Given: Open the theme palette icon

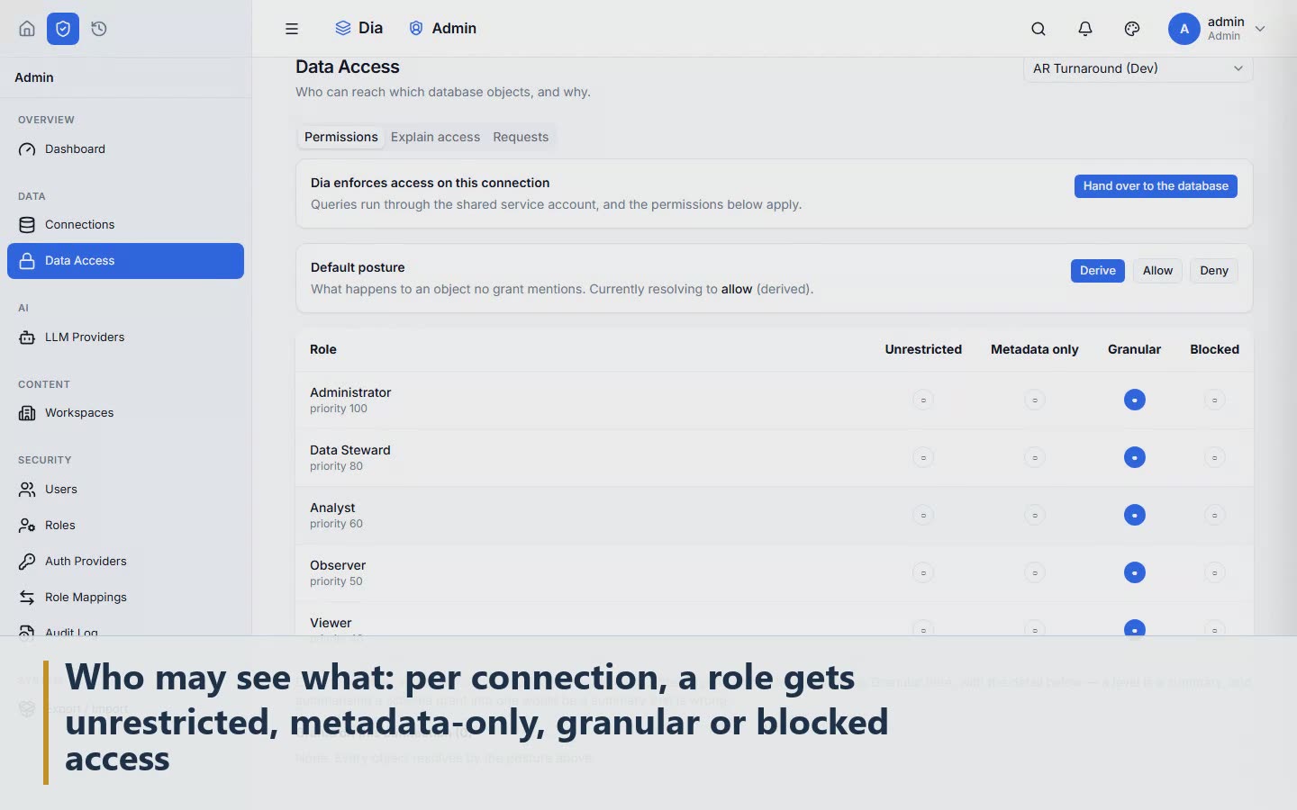Looking at the screenshot, I should 1132,29.
